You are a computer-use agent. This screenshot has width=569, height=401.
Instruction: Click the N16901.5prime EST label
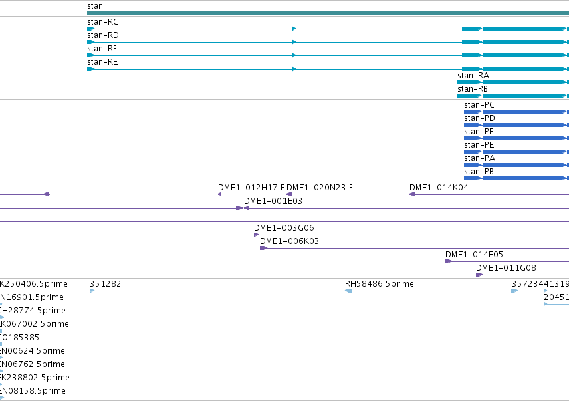tap(31, 297)
